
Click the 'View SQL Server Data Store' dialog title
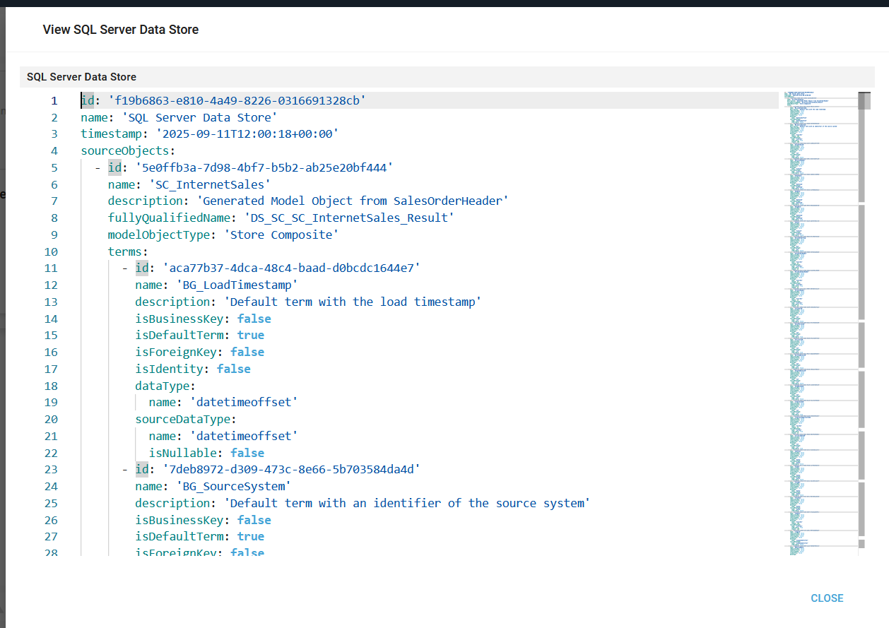pyautogui.click(x=121, y=30)
